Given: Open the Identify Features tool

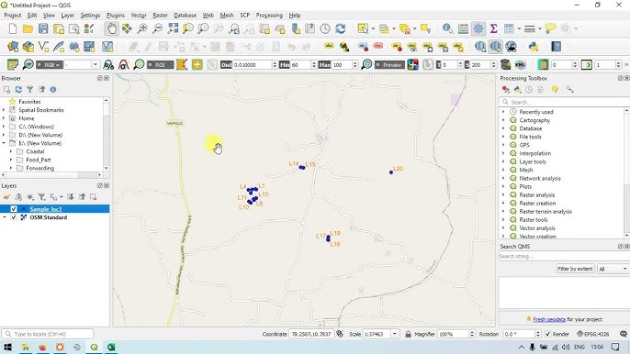Looking at the screenshot, I should tap(447, 28).
